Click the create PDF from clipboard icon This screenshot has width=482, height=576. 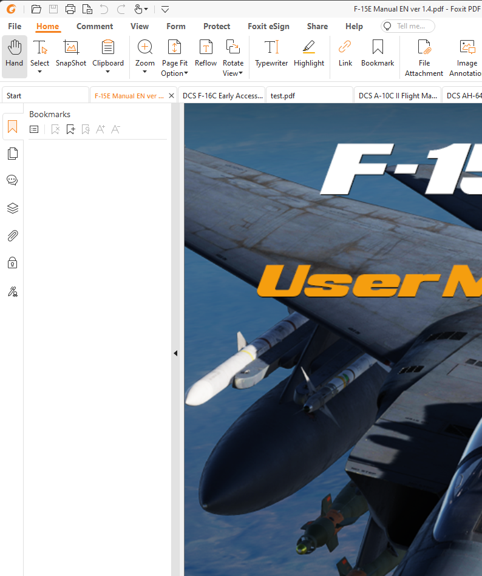[x=87, y=9]
